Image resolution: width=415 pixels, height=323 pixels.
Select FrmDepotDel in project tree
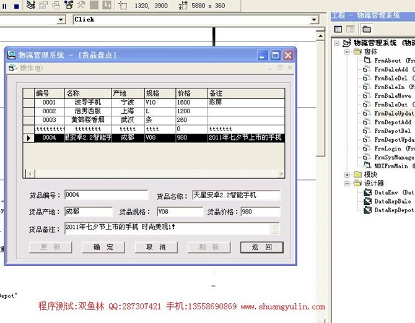[x=393, y=131]
